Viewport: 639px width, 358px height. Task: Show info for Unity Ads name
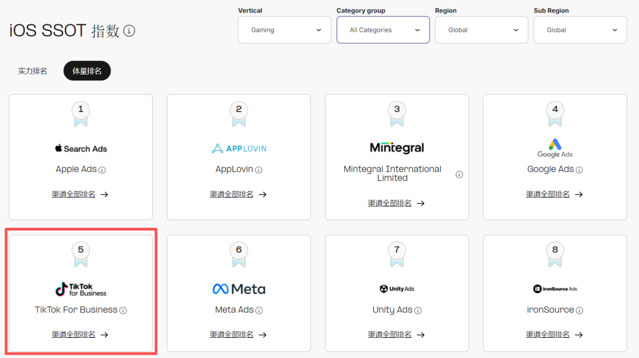coord(418,311)
